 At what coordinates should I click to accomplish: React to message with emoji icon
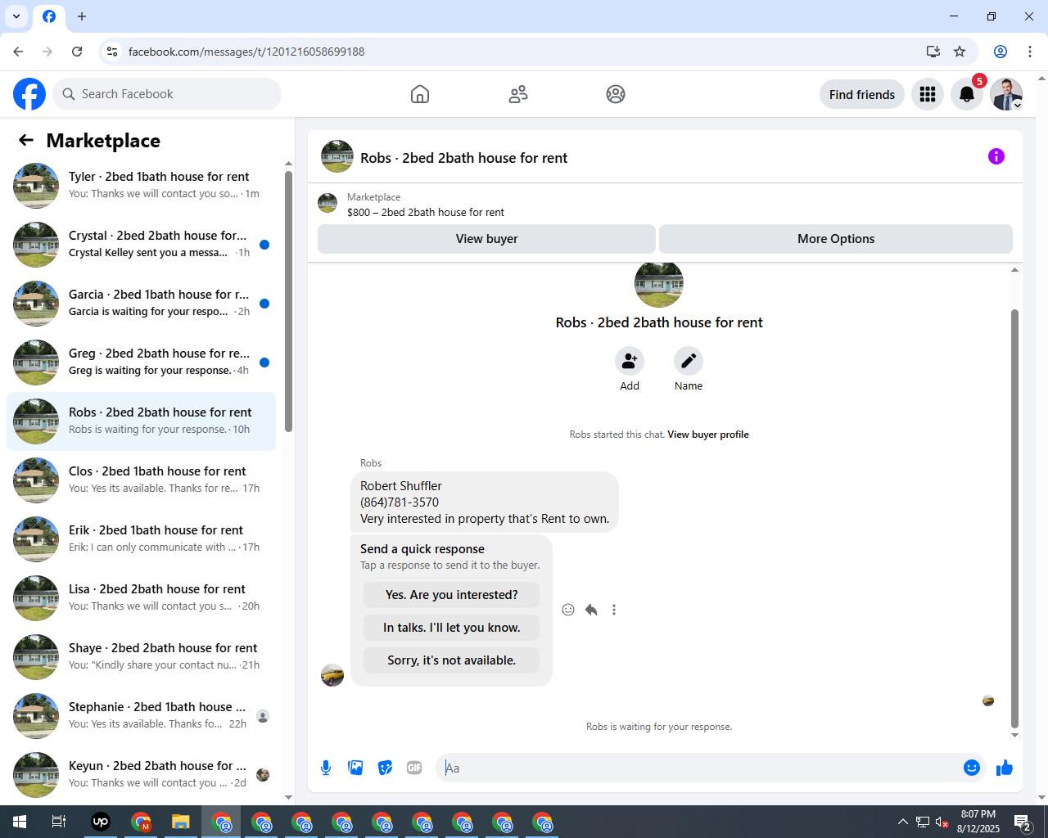[568, 610]
